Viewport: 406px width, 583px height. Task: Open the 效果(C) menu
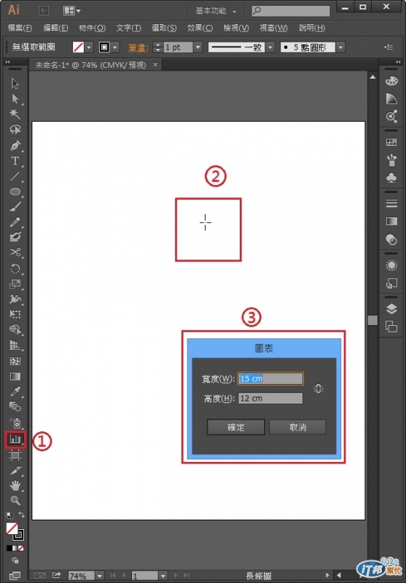tap(200, 28)
